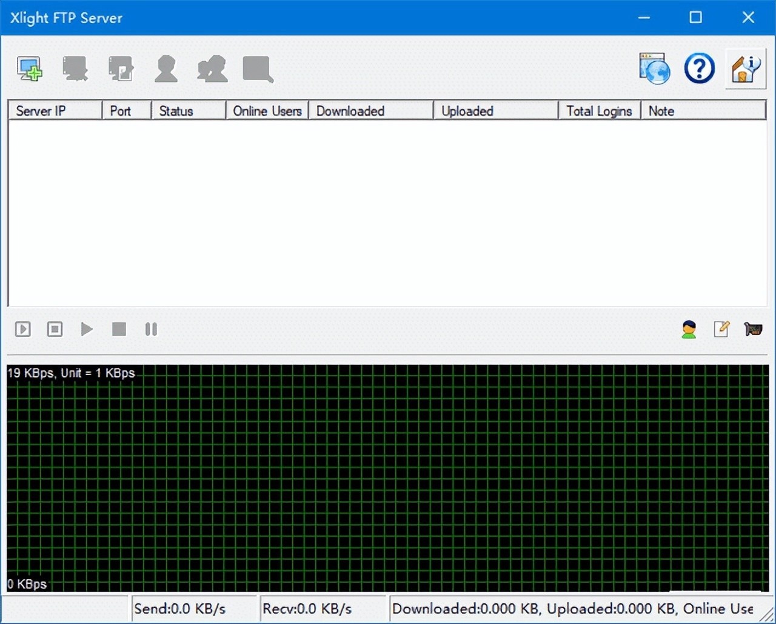Viewport: 776px width, 624px height.
Task: Click the grayed-out single user silhouette icon
Action: pos(166,69)
